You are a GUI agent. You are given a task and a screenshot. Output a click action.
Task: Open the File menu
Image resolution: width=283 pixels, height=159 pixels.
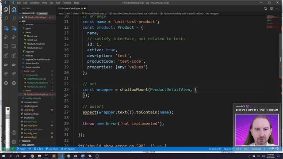(19, 3)
